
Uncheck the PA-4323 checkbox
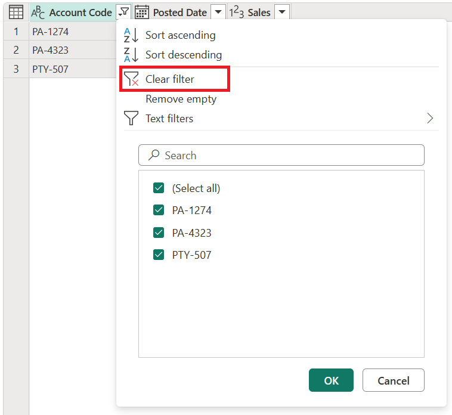click(159, 233)
